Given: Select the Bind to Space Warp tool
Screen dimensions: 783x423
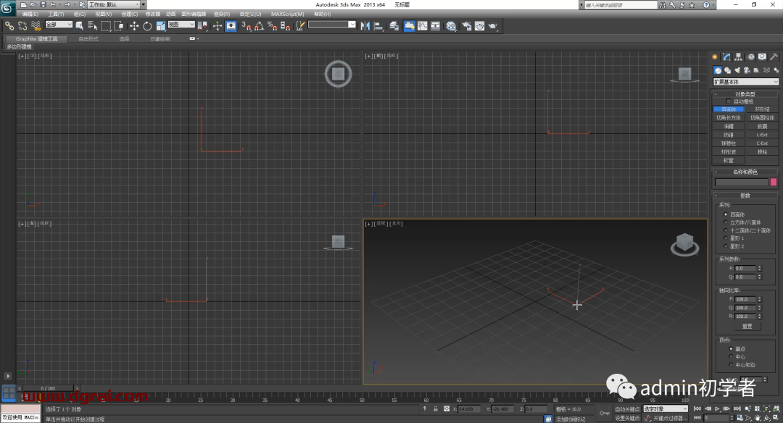Looking at the screenshot, I should pyautogui.click(x=36, y=25).
